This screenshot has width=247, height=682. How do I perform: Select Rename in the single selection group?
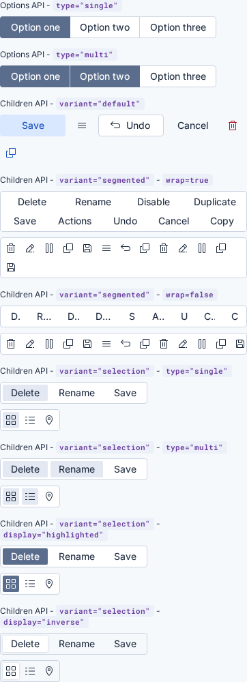[x=76, y=394]
